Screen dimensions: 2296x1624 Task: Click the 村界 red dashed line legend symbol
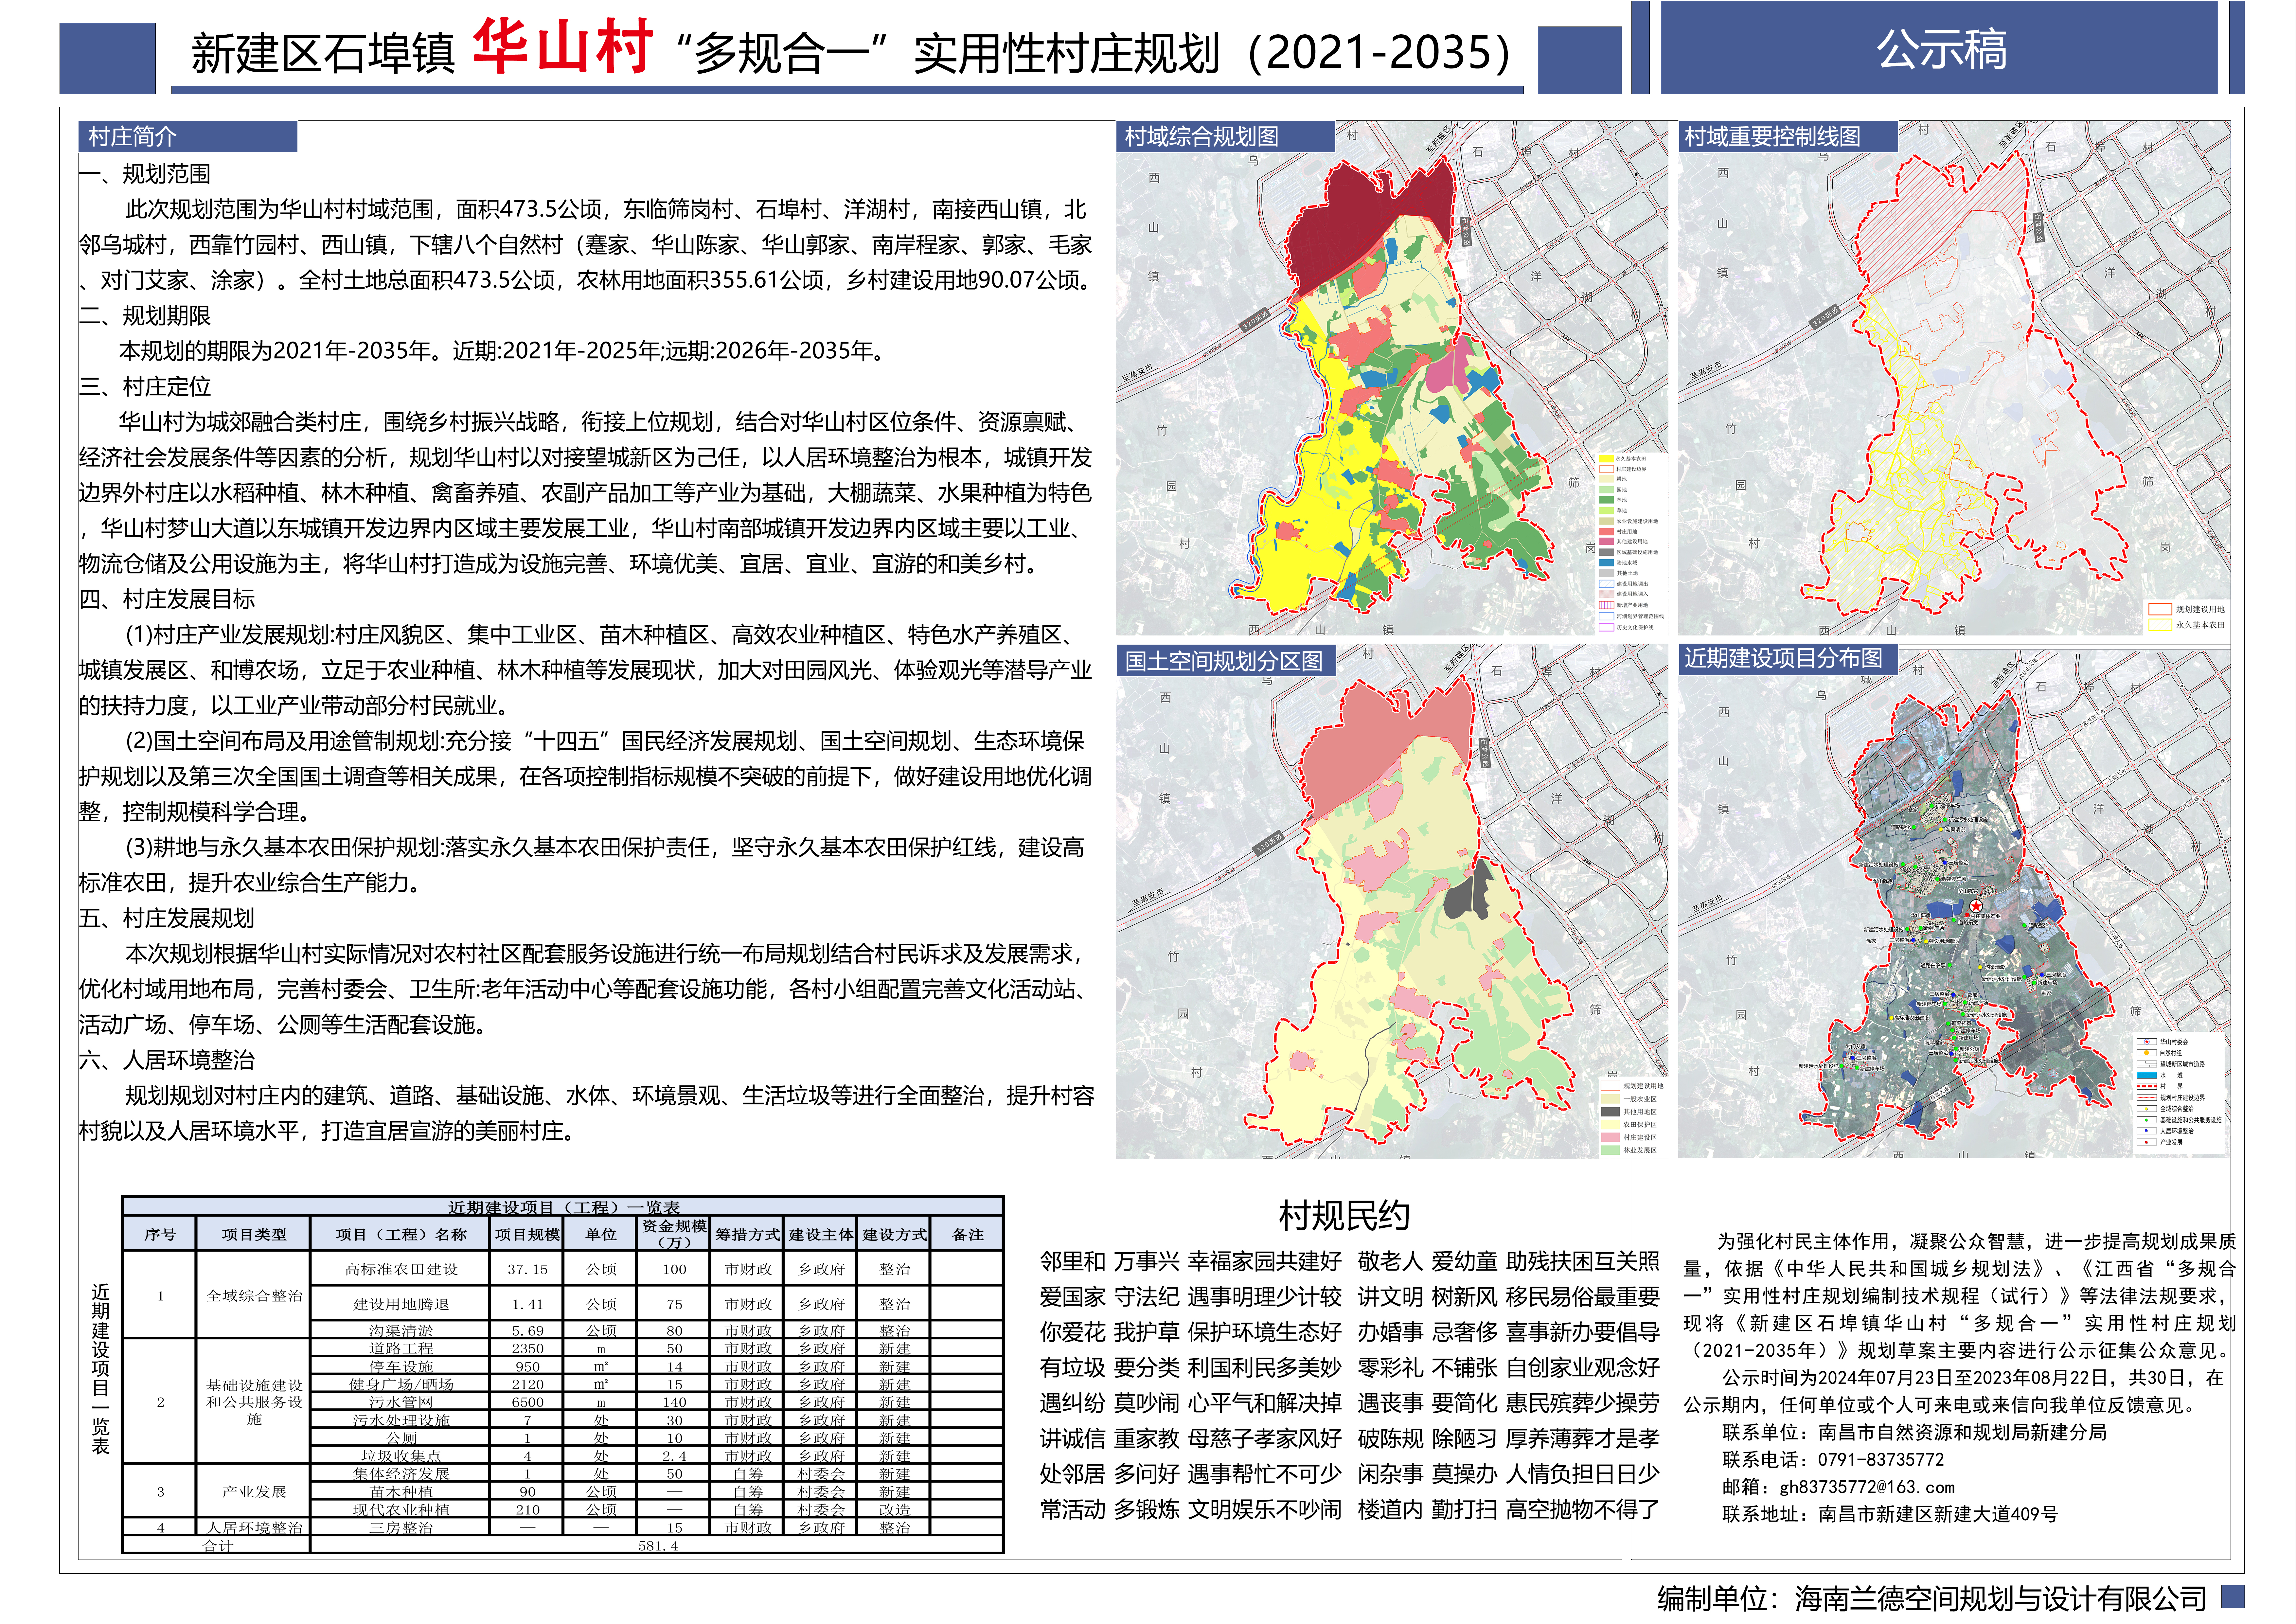pos(2147,1086)
